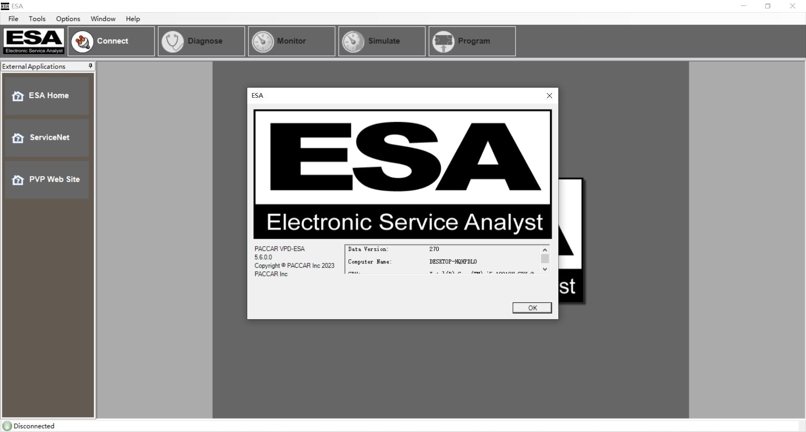Image resolution: width=806 pixels, height=432 pixels.
Task: Click version number 5.6.0.0
Action: pyautogui.click(x=263, y=257)
